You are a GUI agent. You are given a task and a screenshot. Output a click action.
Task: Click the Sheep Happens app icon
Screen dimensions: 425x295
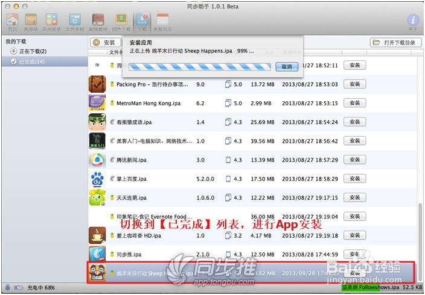(x=97, y=273)
